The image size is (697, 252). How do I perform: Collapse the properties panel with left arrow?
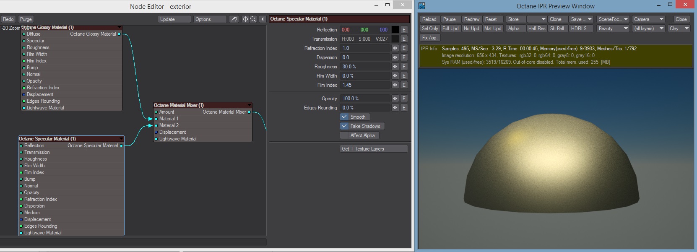(263, 19)
